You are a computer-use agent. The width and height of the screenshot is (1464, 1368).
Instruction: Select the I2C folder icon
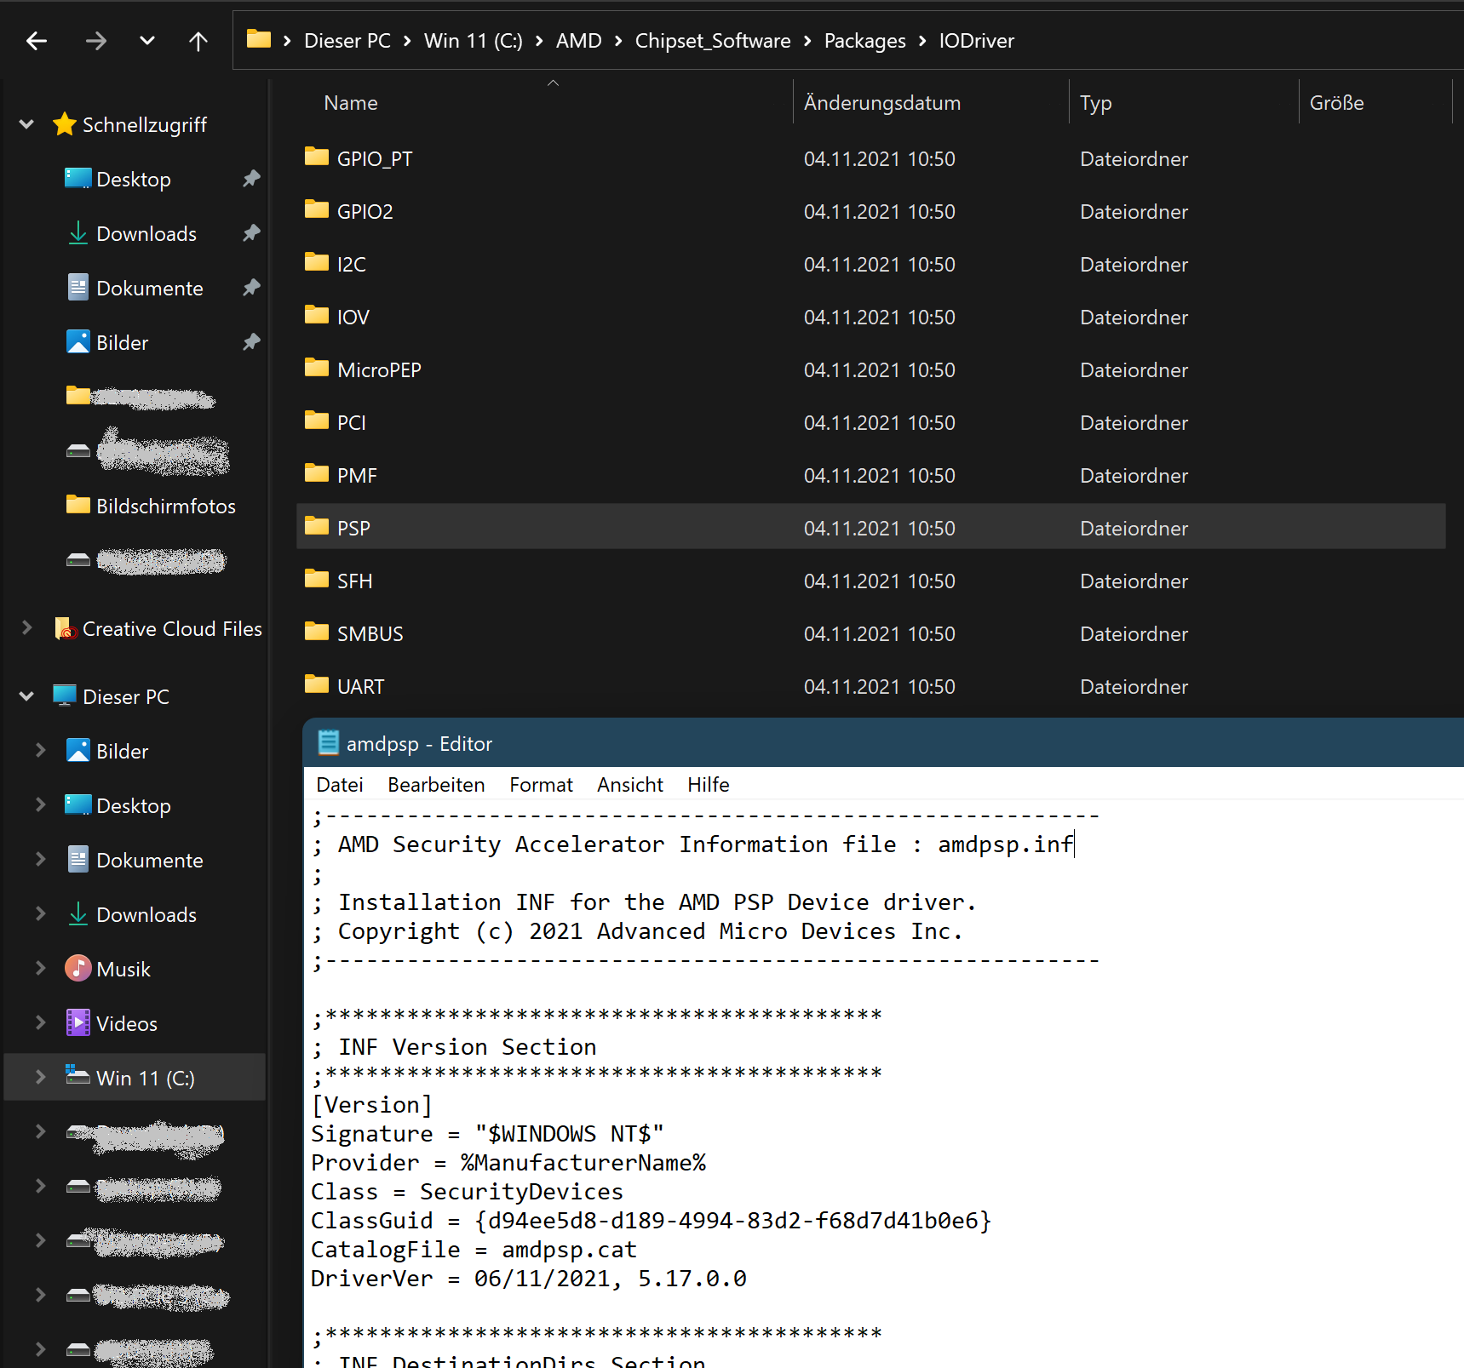[317, 262]
